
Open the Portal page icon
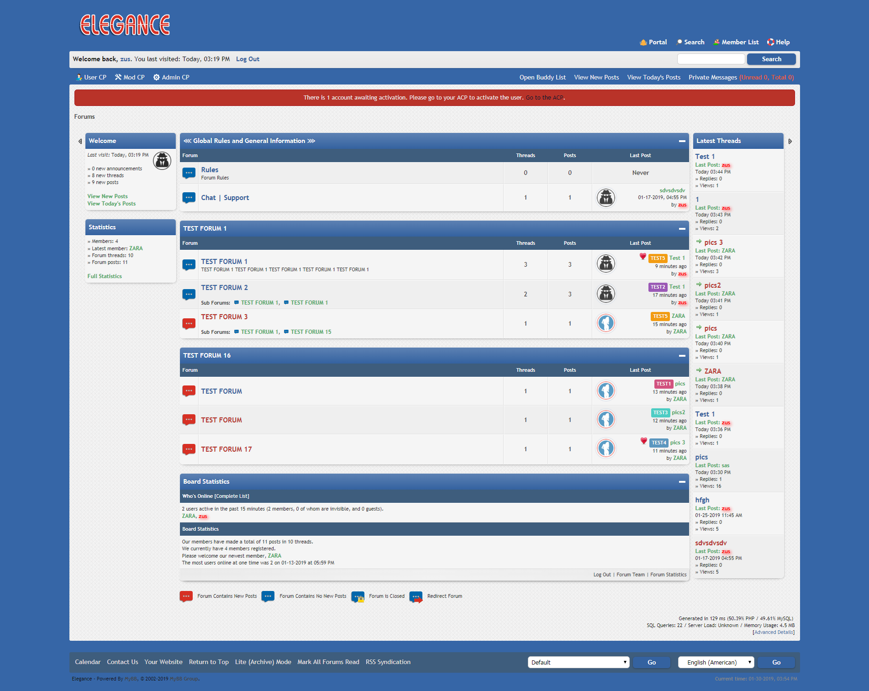coord(643,42)
